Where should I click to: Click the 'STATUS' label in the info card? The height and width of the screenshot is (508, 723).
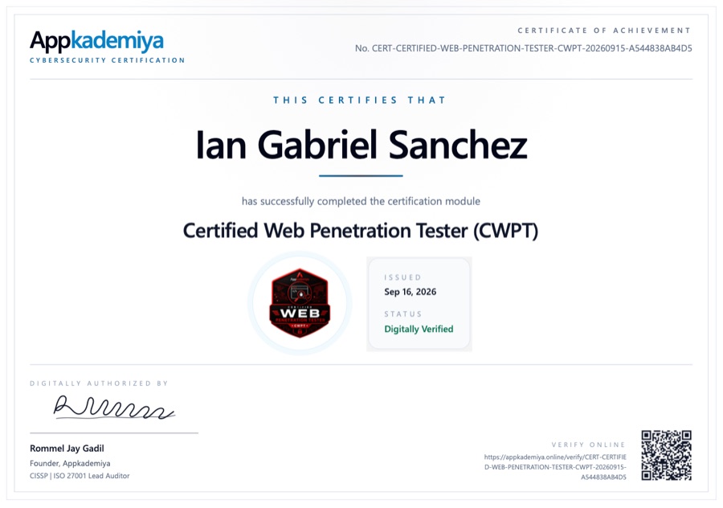pyautogui.click(x=403, y=314)
